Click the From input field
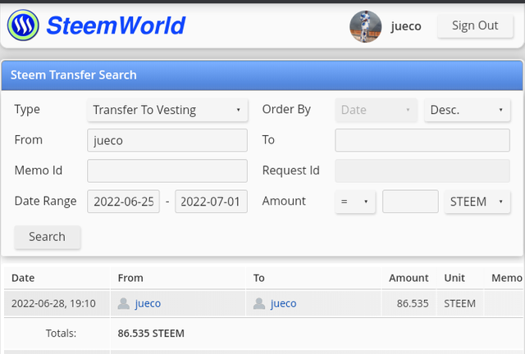 click(x=167, y=140)
